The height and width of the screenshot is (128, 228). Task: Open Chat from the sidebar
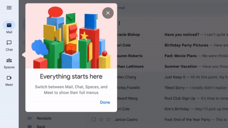click(9, 46)
